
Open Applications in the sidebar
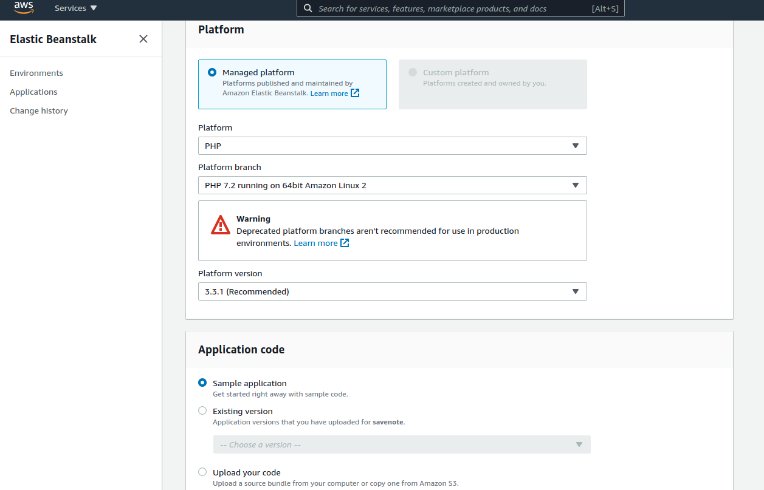(x=33, y=92)
